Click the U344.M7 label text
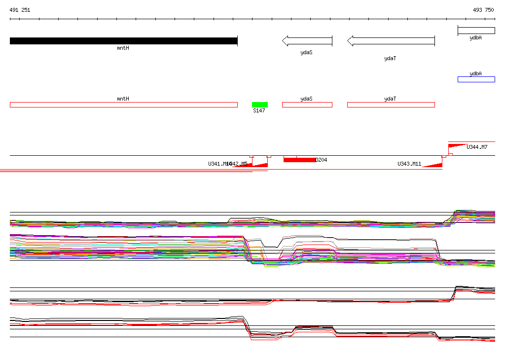 pos(477,147)
